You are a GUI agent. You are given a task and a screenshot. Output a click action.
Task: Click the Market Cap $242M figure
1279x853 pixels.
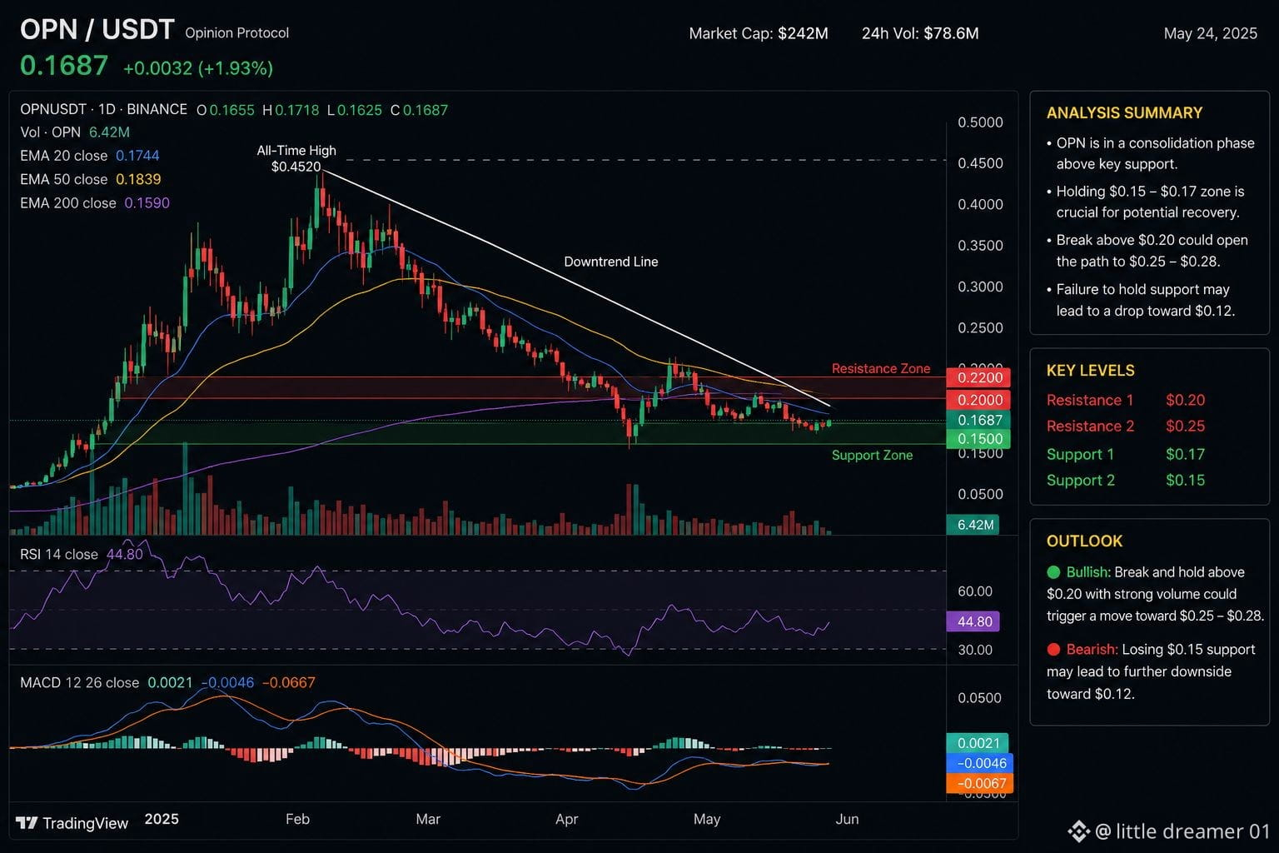(759, 33)
